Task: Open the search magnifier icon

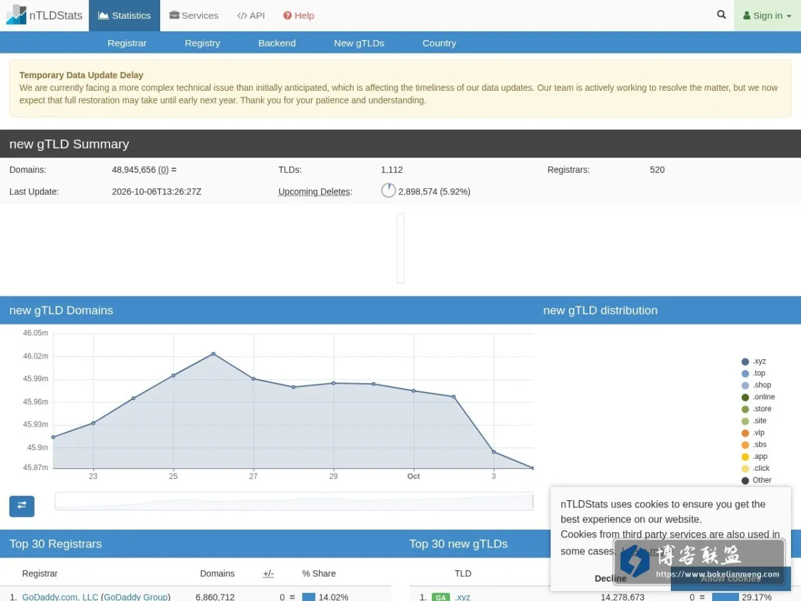Action: click(722, 14)
